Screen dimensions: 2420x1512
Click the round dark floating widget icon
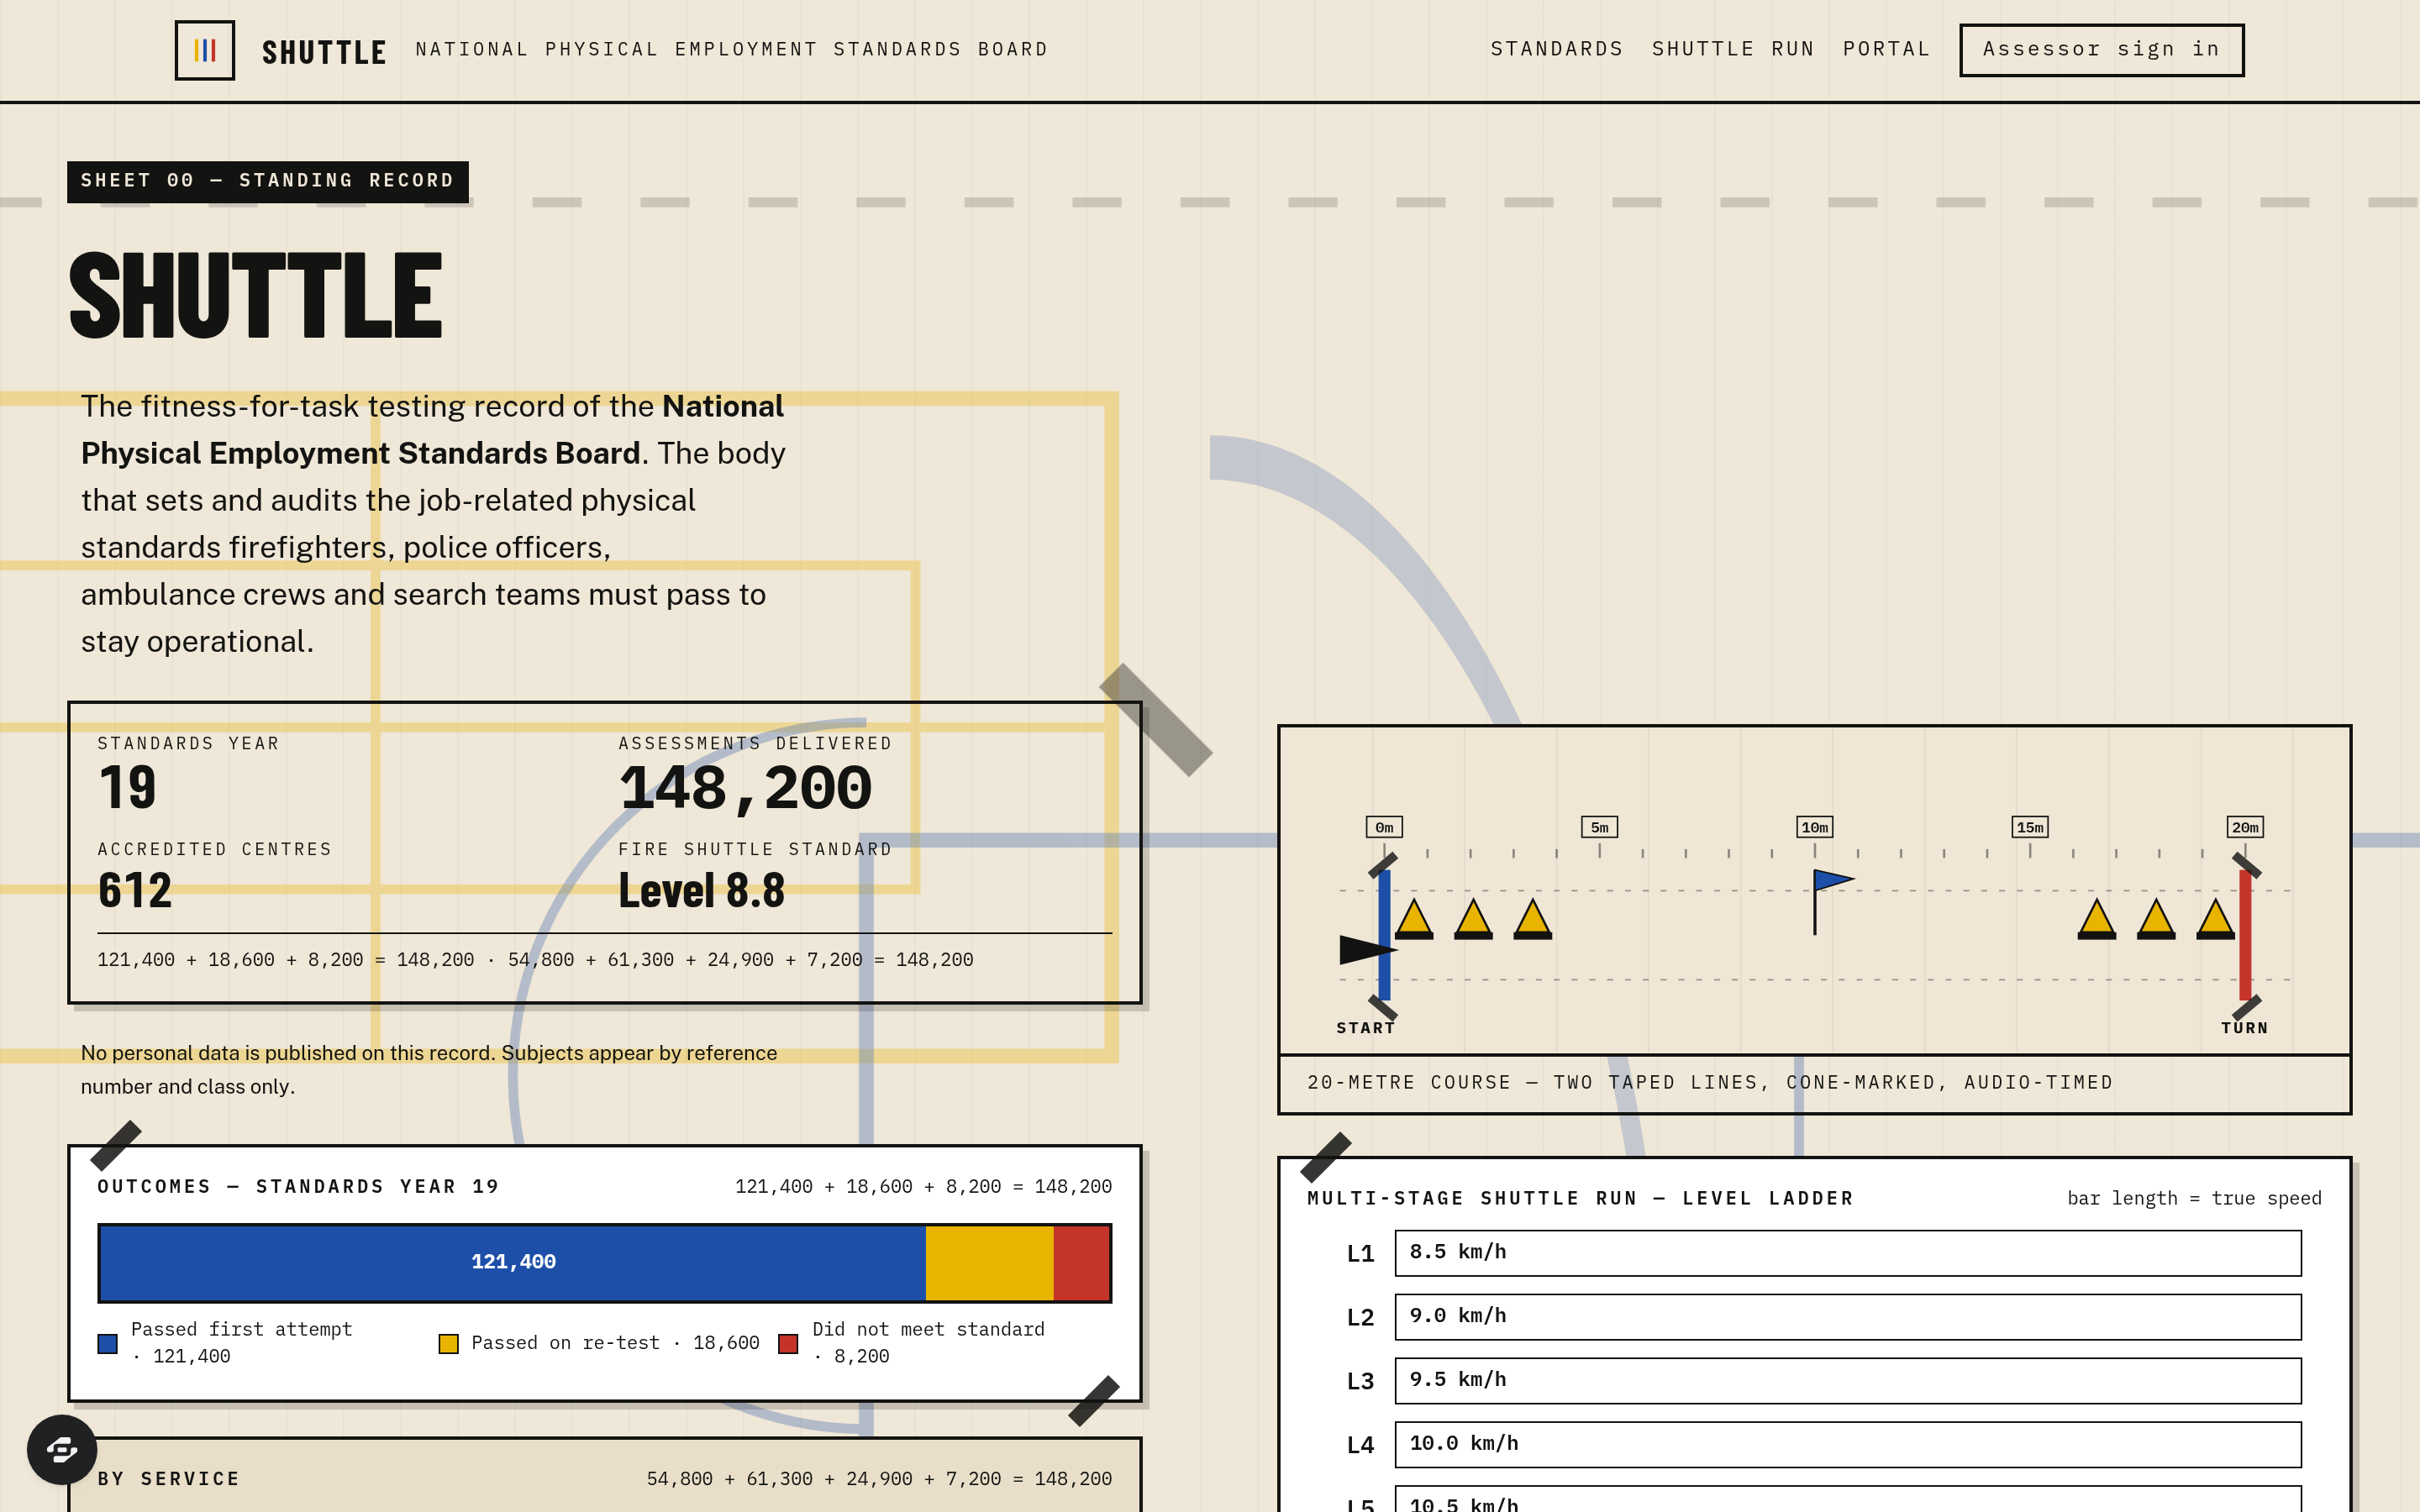pos(62,1449)
